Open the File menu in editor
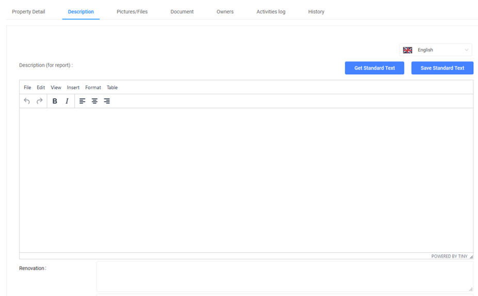 click(x=27, y=88)
